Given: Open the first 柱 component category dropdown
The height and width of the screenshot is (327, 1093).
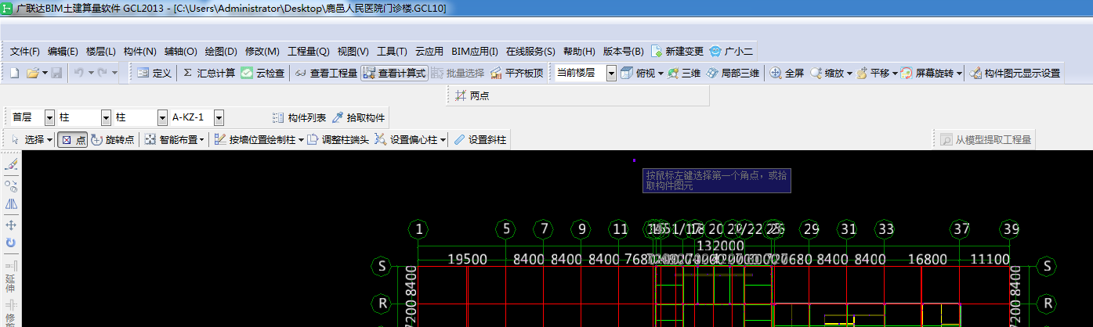Looking at the screenshot, I should tap(107, 117).
